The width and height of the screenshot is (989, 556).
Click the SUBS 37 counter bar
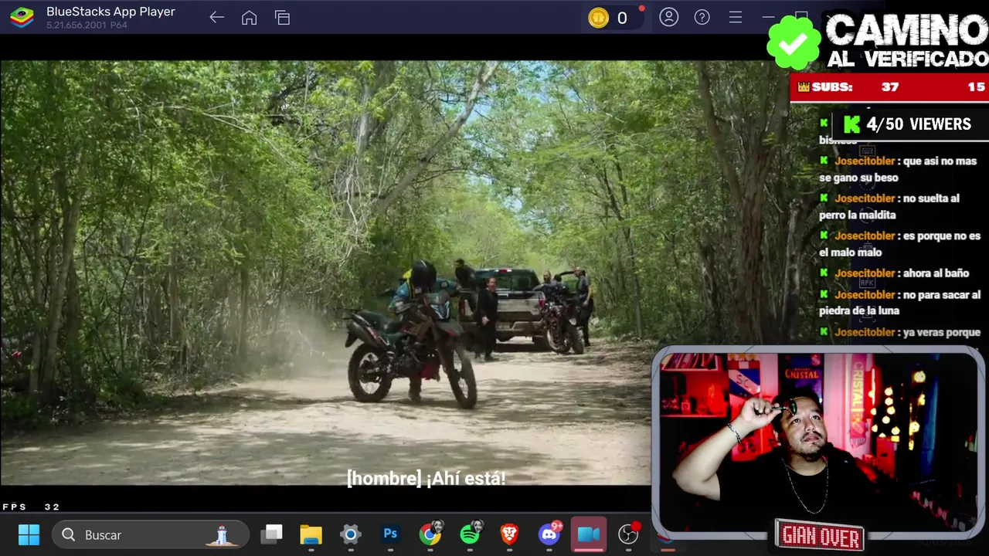[889, 87]
